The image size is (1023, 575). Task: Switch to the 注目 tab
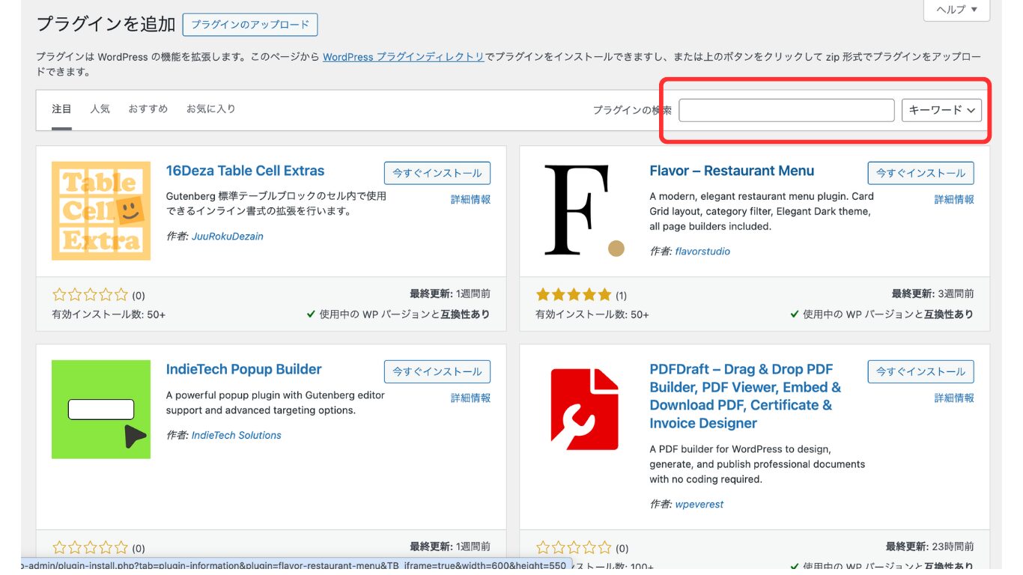[x=61, y=109]
